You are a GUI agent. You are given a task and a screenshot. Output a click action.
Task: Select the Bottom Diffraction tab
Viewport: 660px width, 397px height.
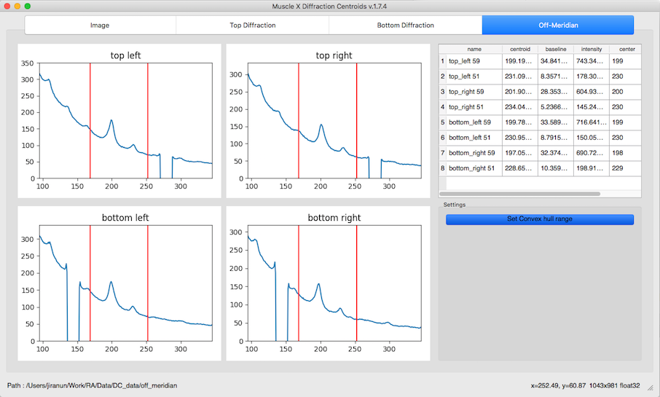click(405, 25)
